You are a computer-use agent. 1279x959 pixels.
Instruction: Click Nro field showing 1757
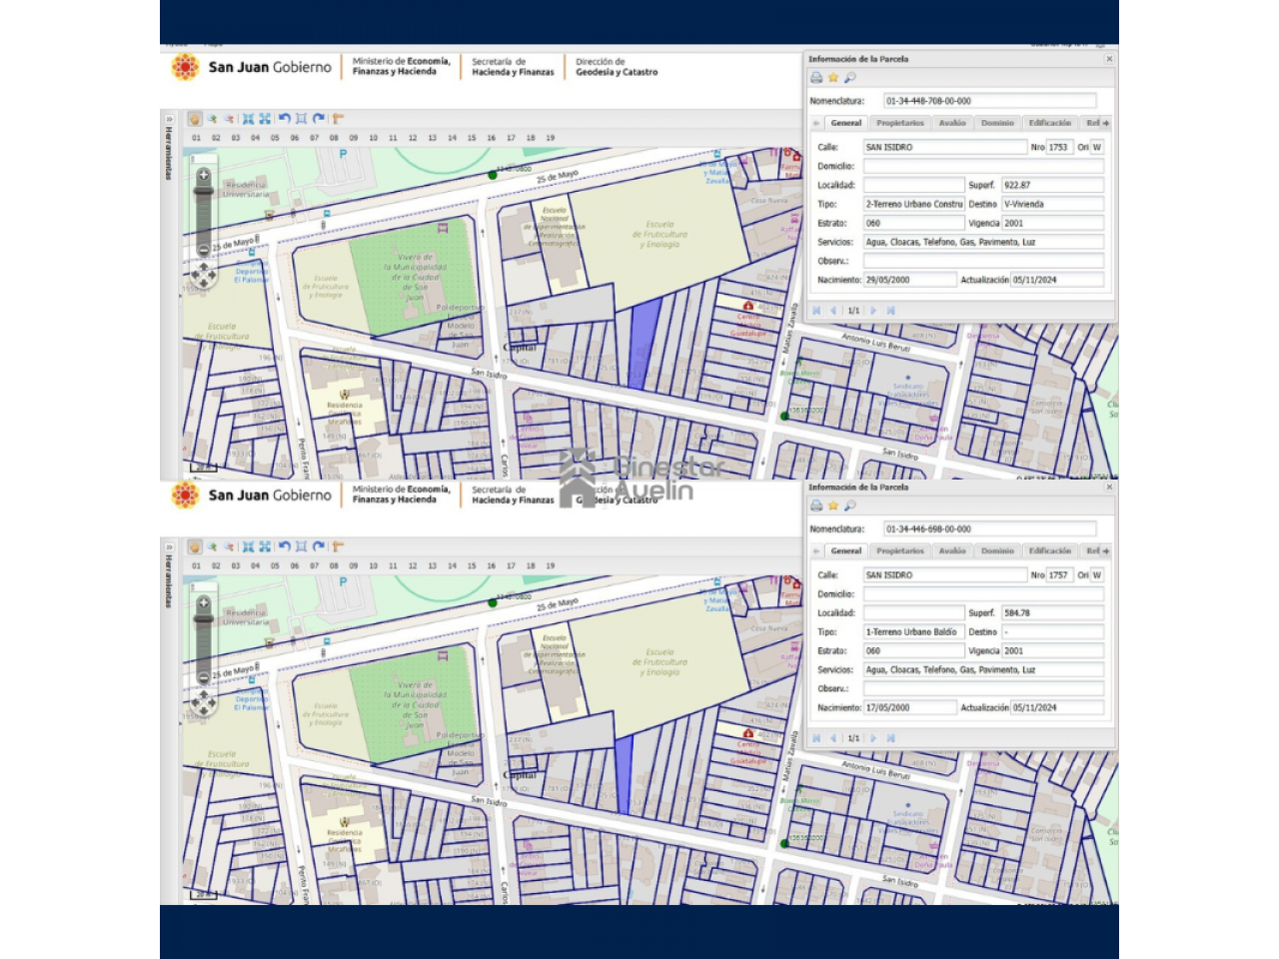1059,575
